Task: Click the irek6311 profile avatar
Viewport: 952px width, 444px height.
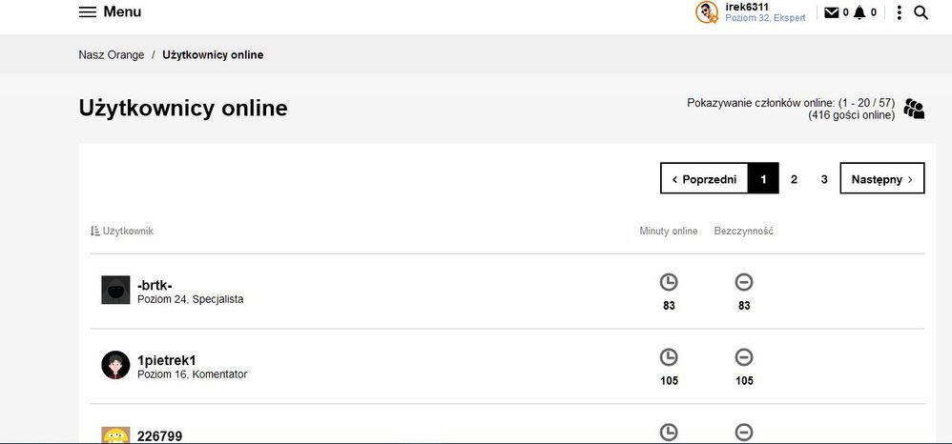Action: click(707, 12)
